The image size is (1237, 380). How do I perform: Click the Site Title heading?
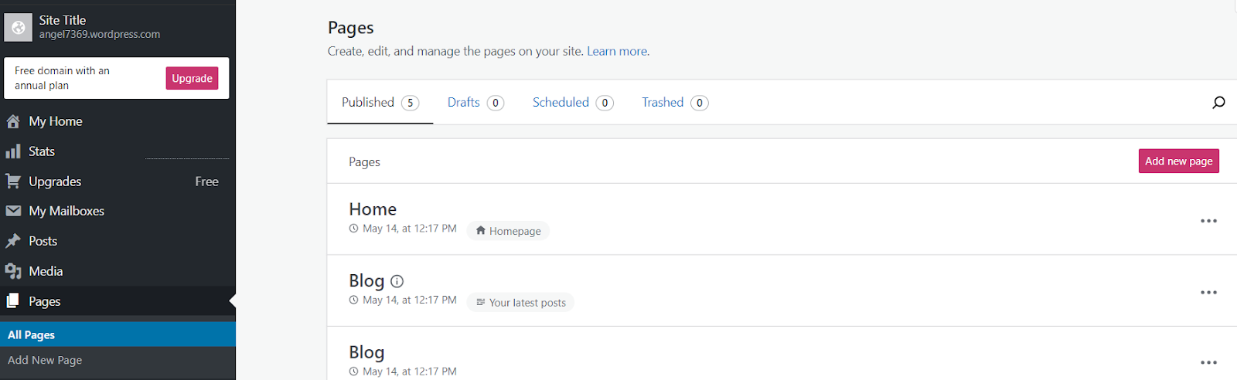[x=63, y=20]
